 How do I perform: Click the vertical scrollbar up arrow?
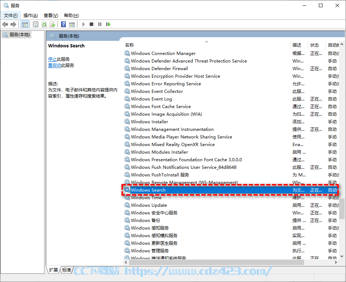tap(342, 44)
